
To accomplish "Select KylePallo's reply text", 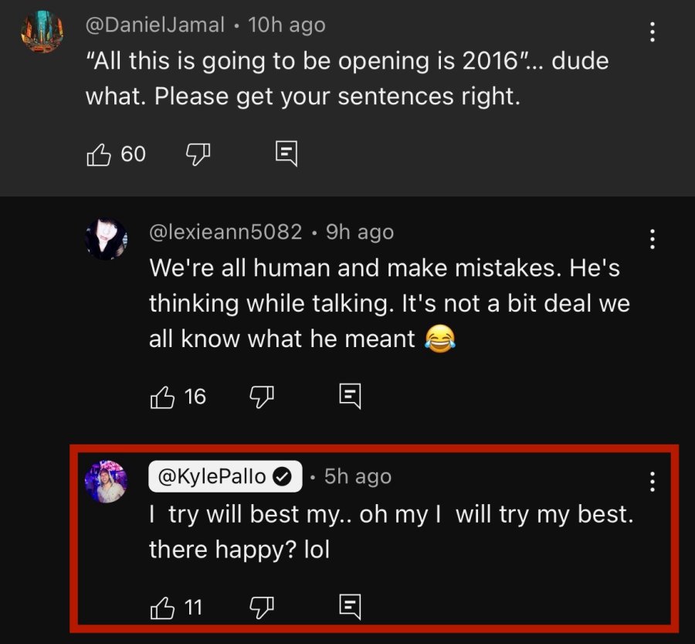I will tap(392, 532).
